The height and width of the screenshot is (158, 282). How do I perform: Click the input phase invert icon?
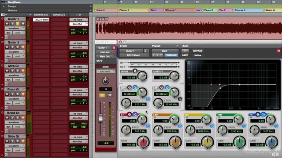coord(135,71)
